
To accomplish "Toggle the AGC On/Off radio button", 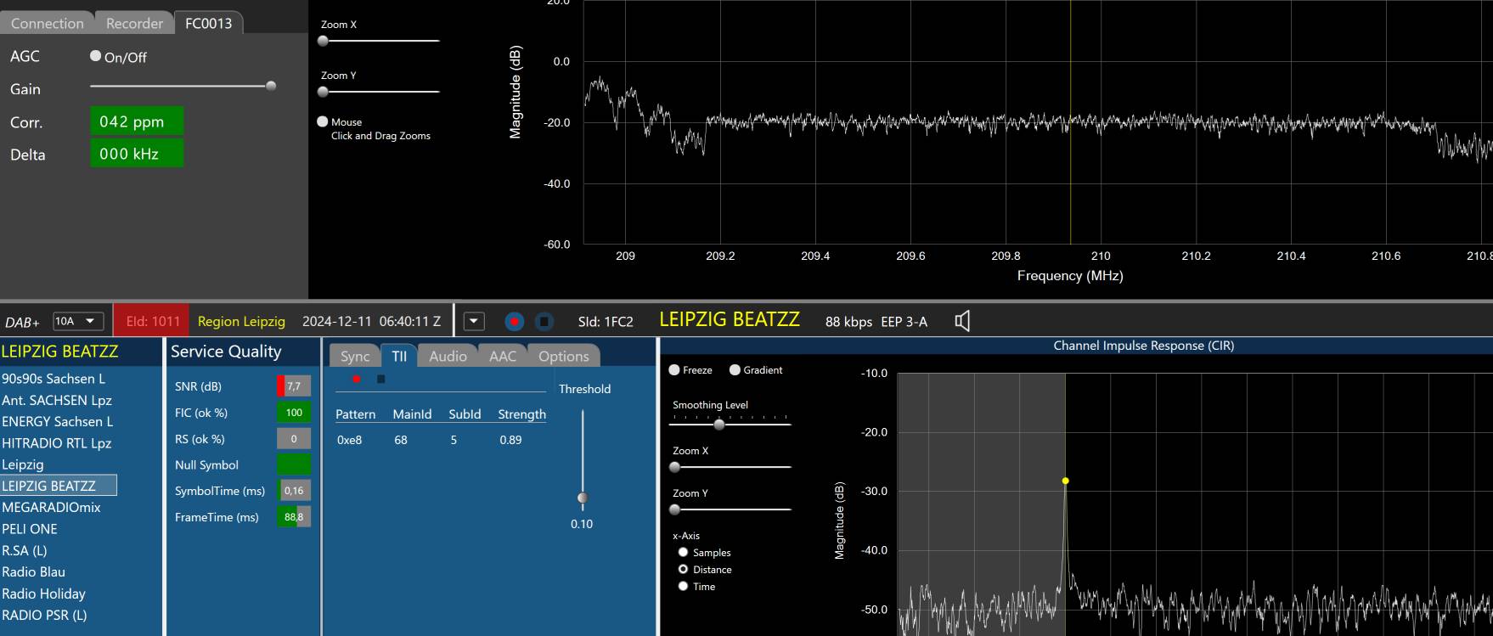I will point(96,56).
